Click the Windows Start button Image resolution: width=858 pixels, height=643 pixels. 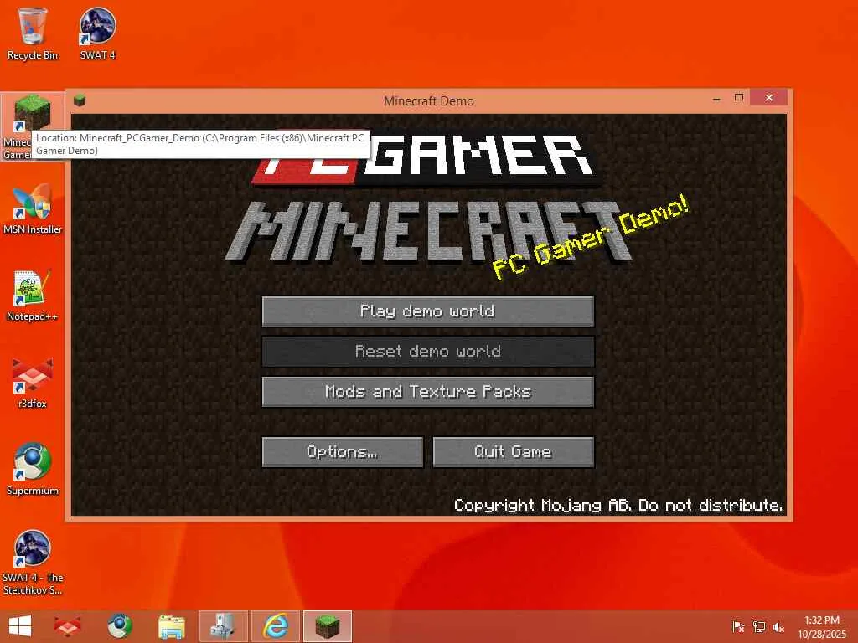coord(20,626)
